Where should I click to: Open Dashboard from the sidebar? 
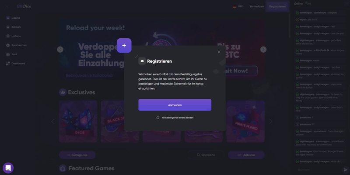tap(16, 64)
